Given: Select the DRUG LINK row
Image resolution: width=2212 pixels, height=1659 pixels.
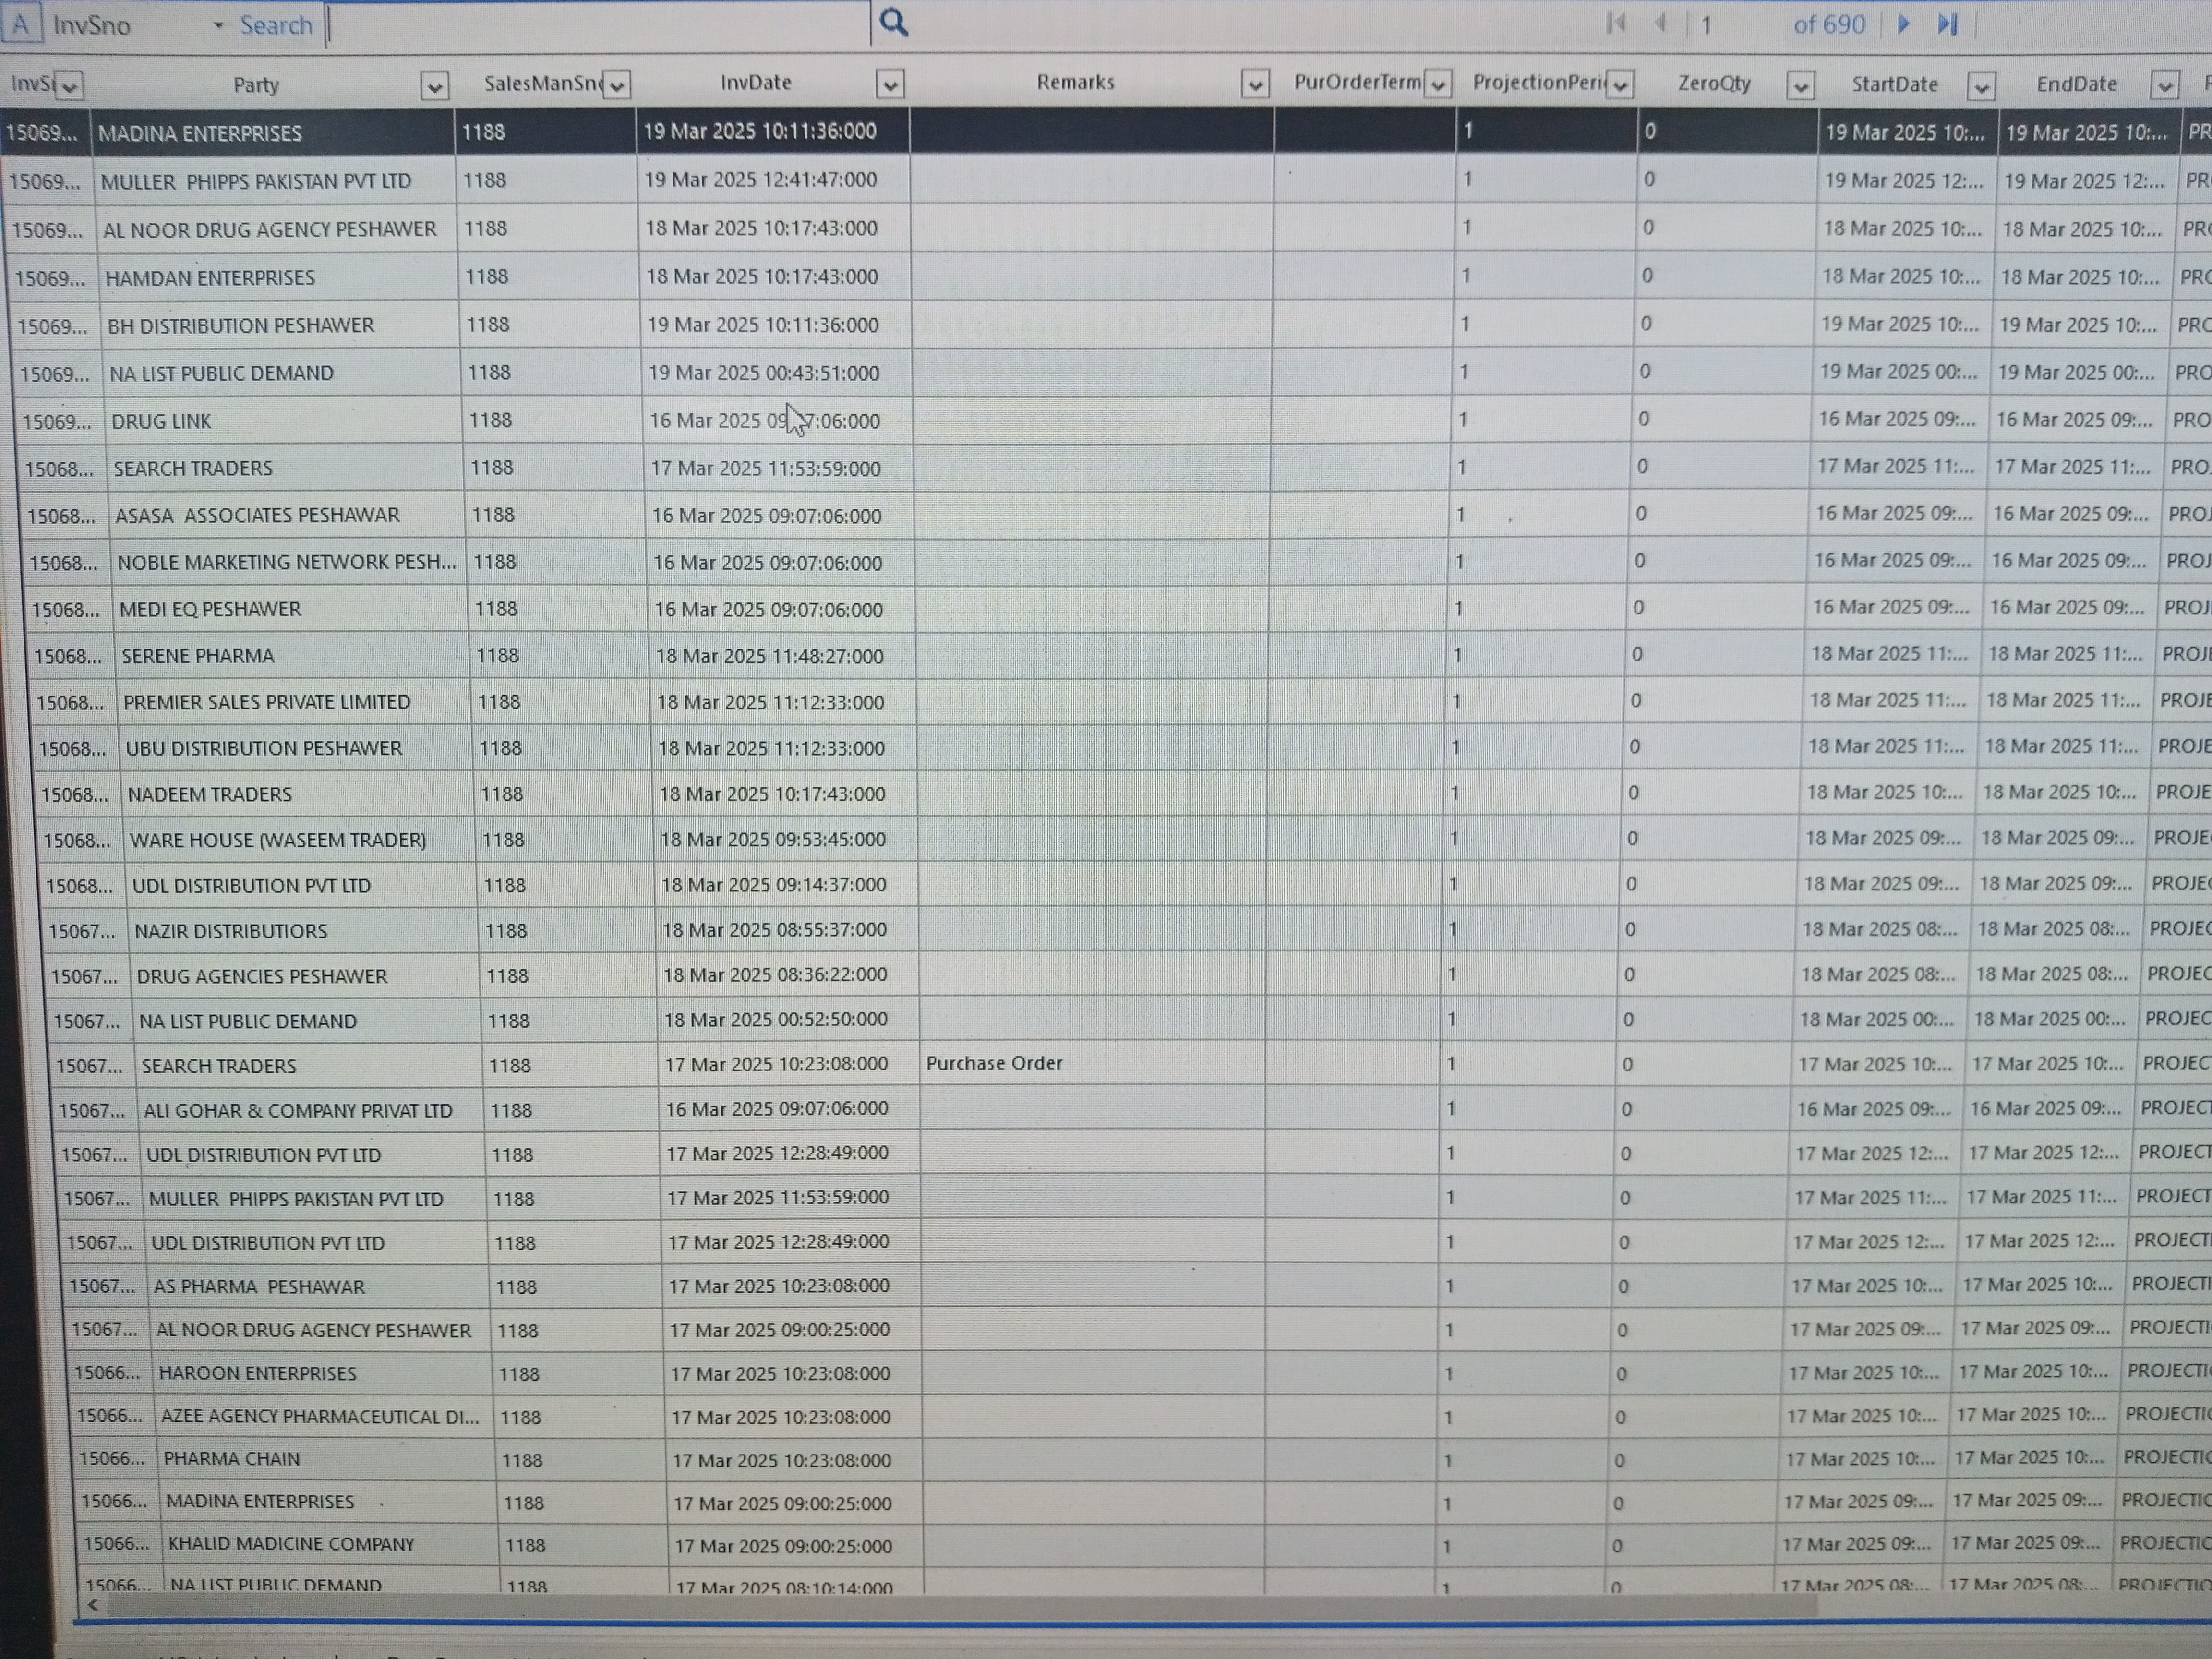Looking at the screenshot, I should pyautogui.click(x=161, y=421).
